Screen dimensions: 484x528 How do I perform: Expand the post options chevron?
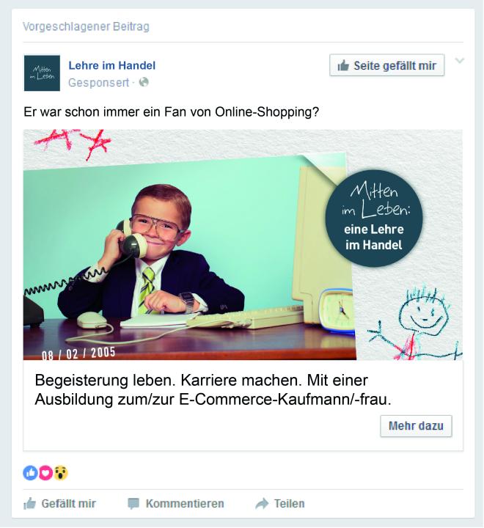[x=459, y=61]
